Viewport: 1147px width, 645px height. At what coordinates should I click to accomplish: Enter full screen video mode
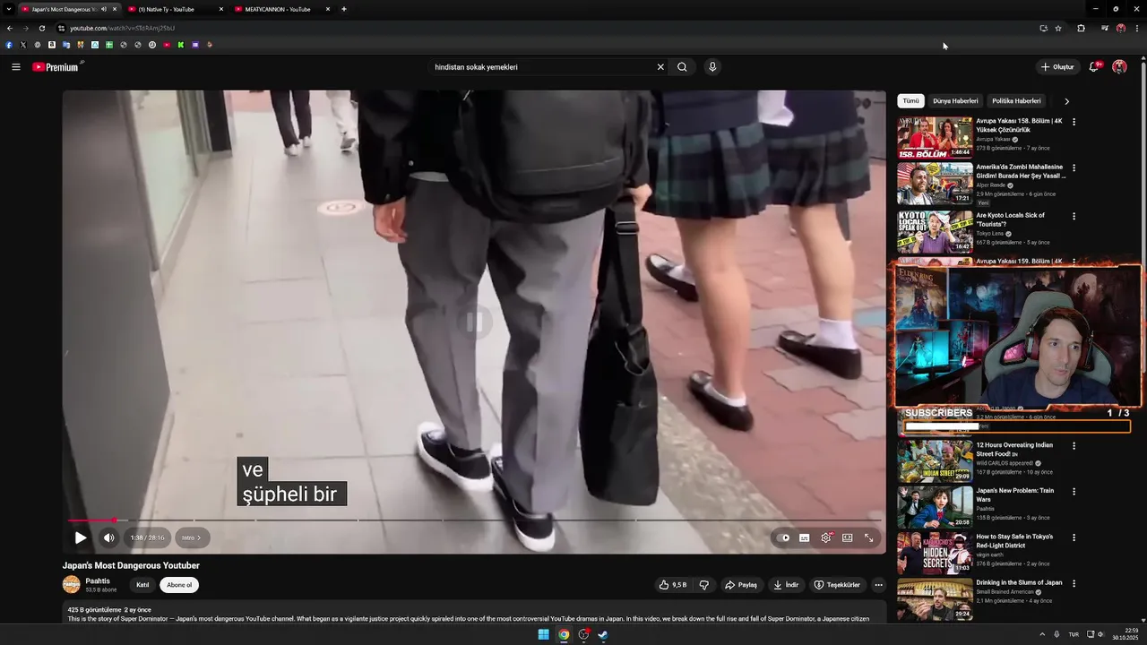pyautogui.click(x=868, y=537)
